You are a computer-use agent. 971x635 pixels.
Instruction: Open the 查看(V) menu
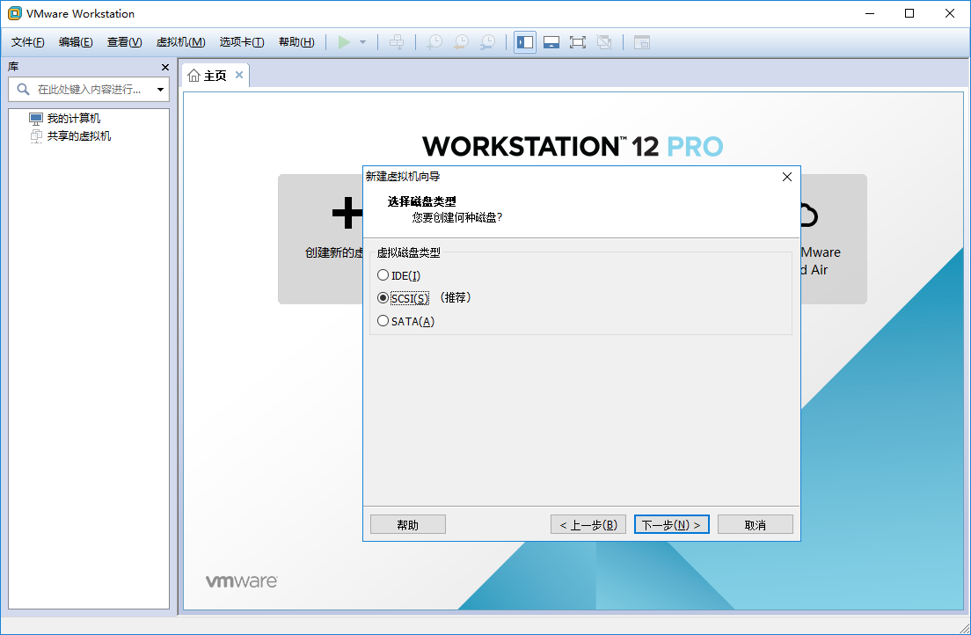point(125,42)
